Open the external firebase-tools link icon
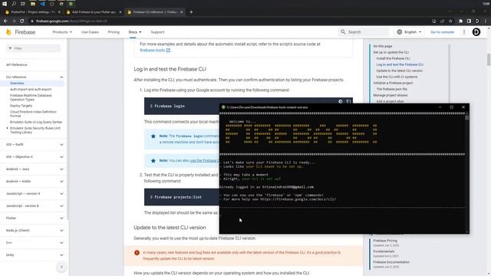The height and width of the screenshot is (276, 491). click(x=168, y=50)
